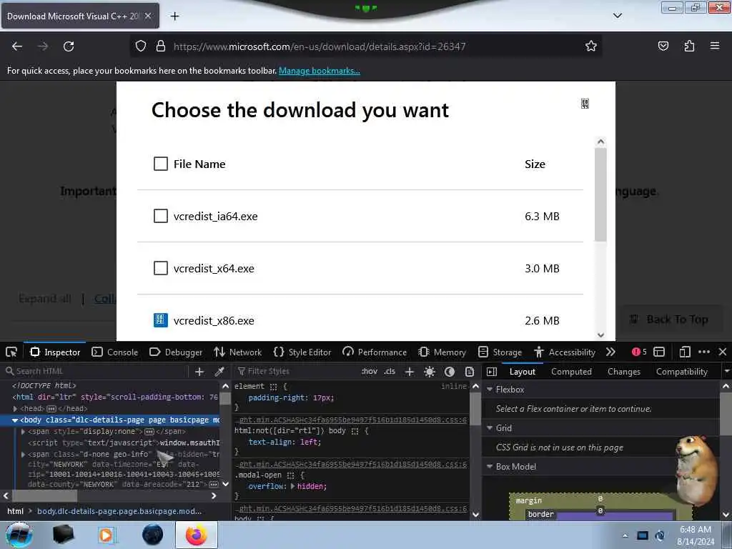Close the download dialog with the top-right icon
732x549 pixels.
[x=585, y=104]
